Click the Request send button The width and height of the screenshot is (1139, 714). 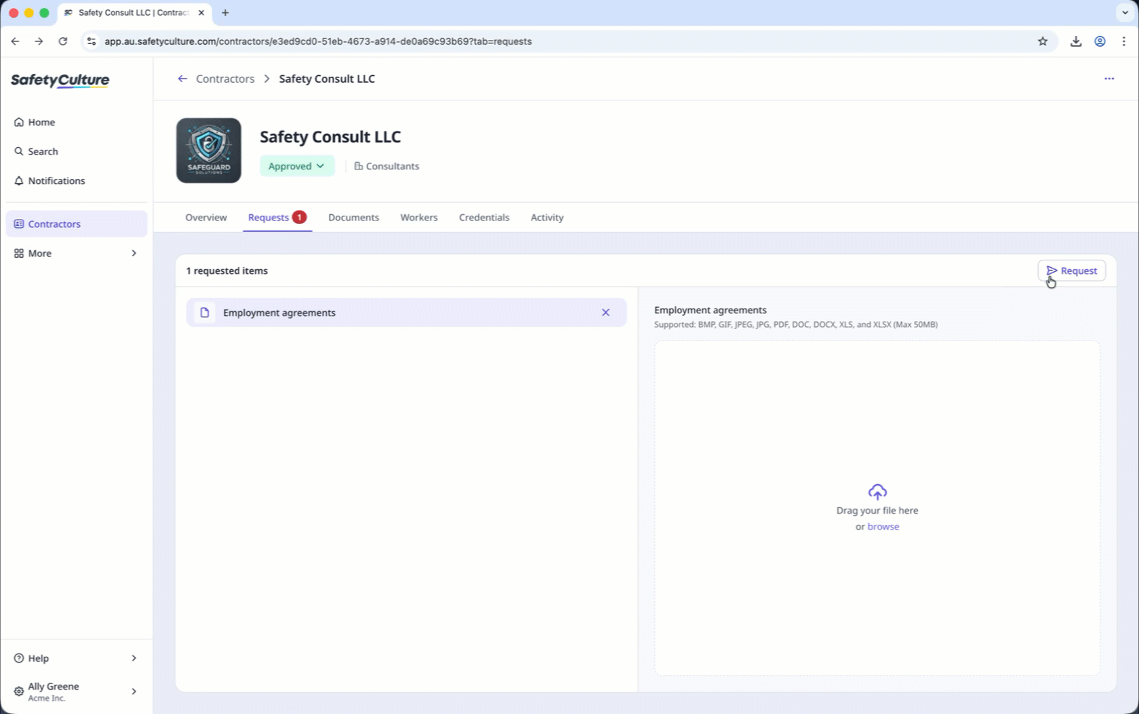pyautogui.click(x=1071, y=271)
